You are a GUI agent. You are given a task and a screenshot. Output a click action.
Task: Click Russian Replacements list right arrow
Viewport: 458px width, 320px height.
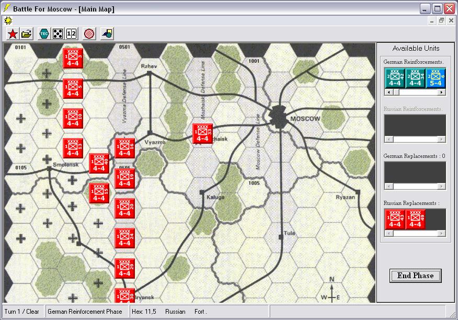[442, 233]
